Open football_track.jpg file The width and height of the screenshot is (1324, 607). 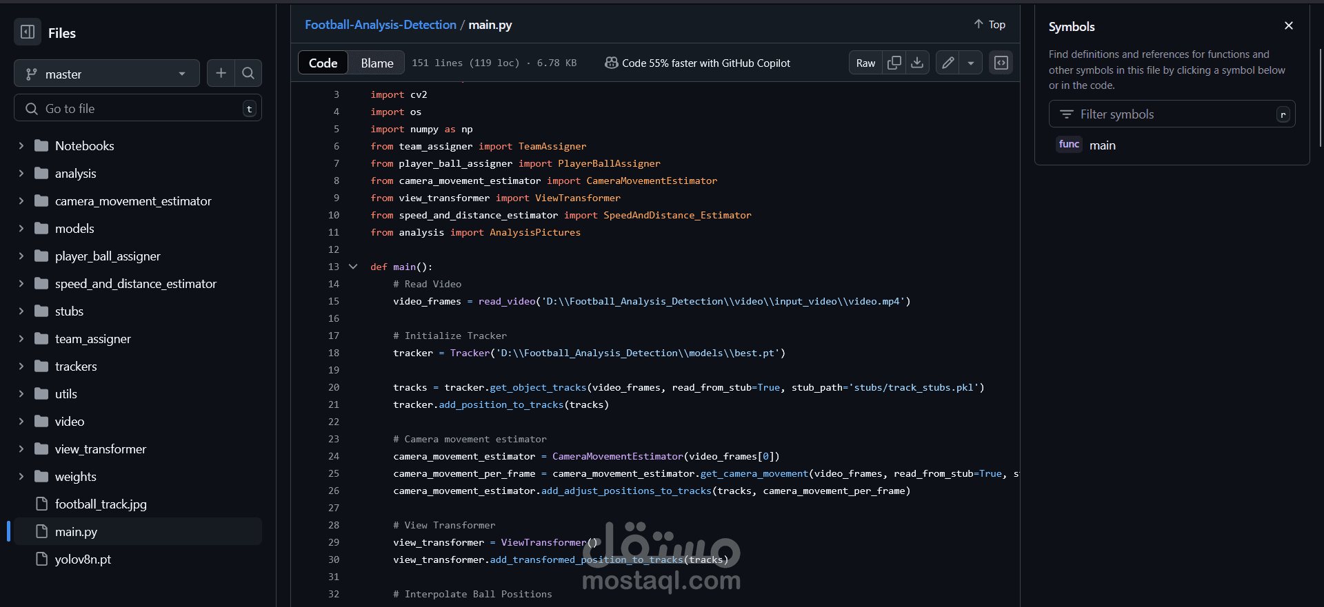click(x=101, y=504)
